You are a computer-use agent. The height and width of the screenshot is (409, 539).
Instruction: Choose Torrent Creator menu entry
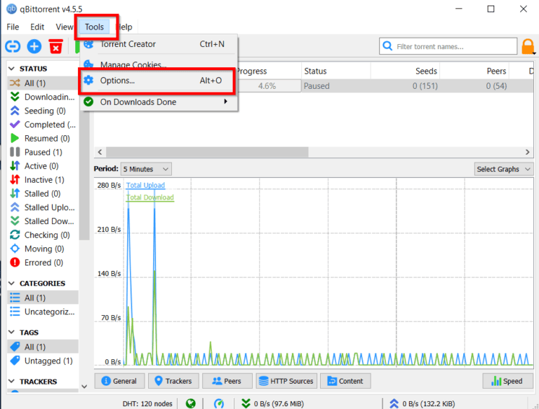click(159, 44)
